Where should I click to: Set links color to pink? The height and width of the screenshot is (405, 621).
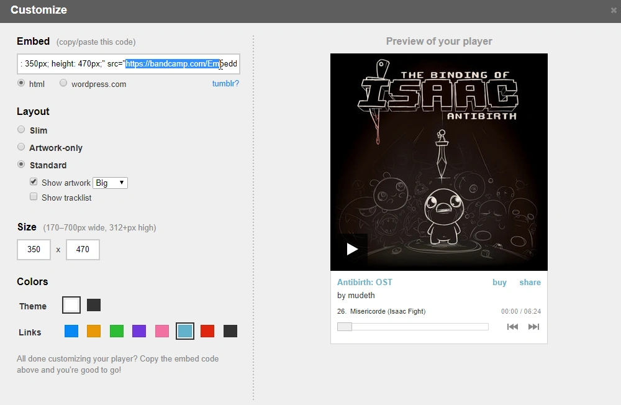pos(162,331)
